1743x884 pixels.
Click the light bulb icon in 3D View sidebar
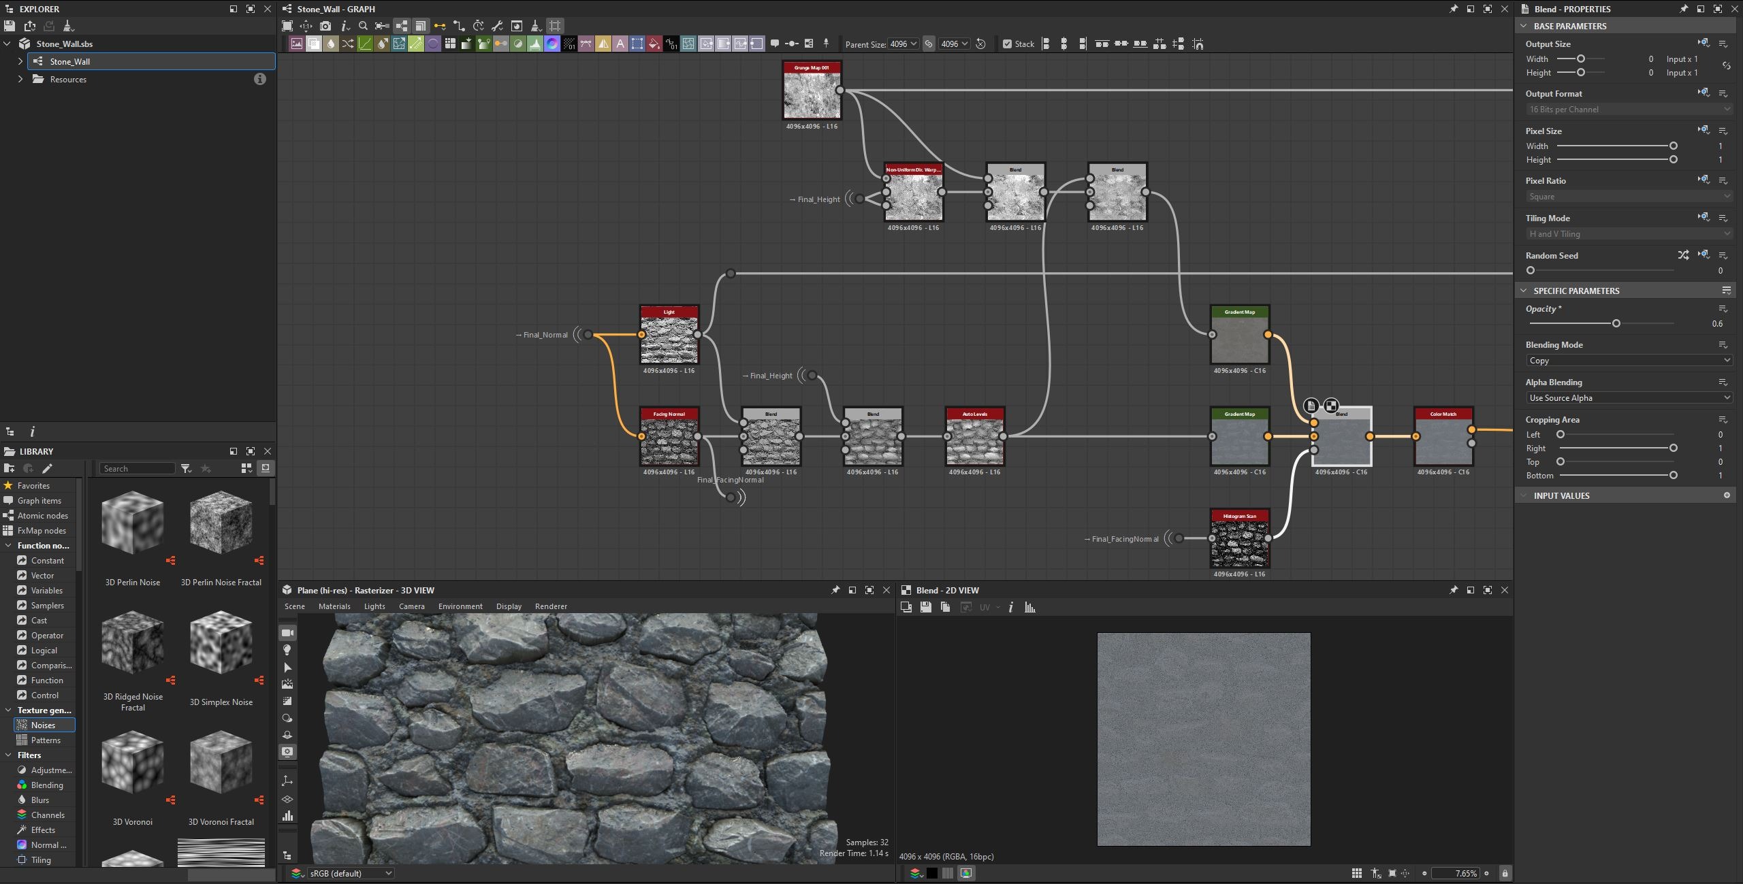coord(287,650)
